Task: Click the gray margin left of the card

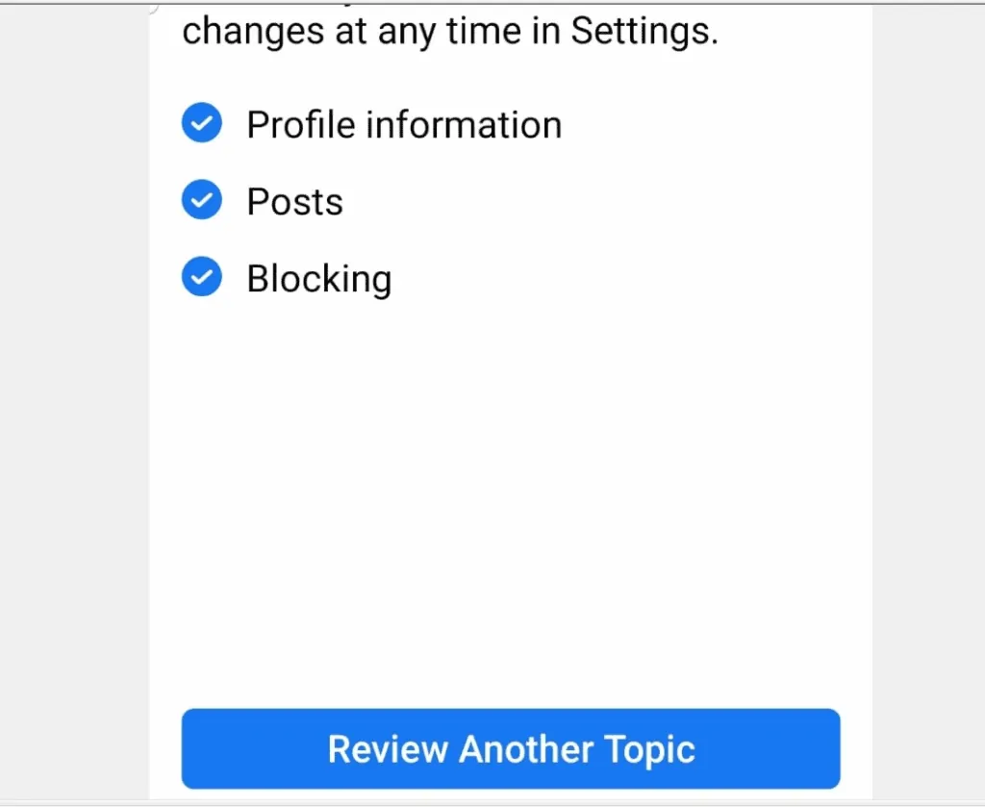Action: pyautogui.click(x=74, y=402)
